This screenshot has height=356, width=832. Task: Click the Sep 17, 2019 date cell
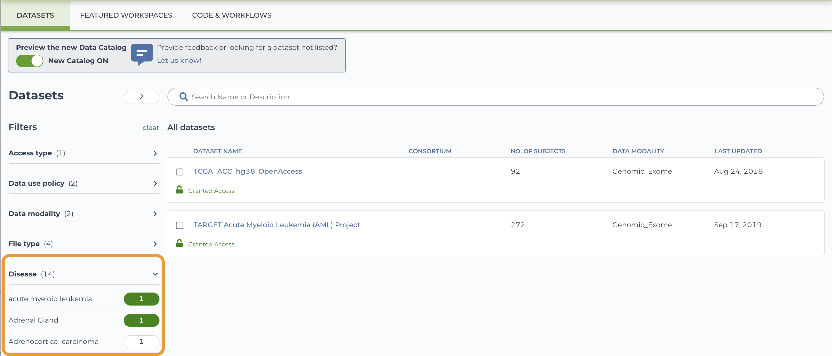(738, 225)
